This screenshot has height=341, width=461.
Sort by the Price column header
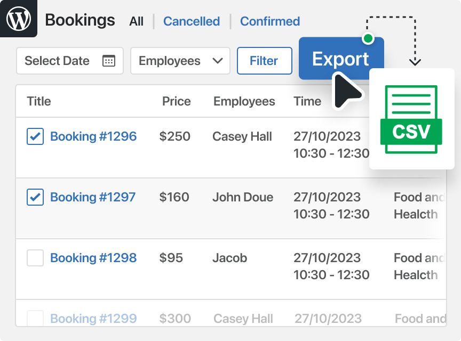click(x=177, y=101)
